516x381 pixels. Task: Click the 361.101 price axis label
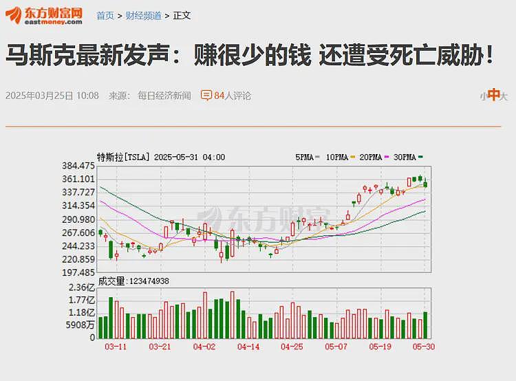(x=78, y=179)
